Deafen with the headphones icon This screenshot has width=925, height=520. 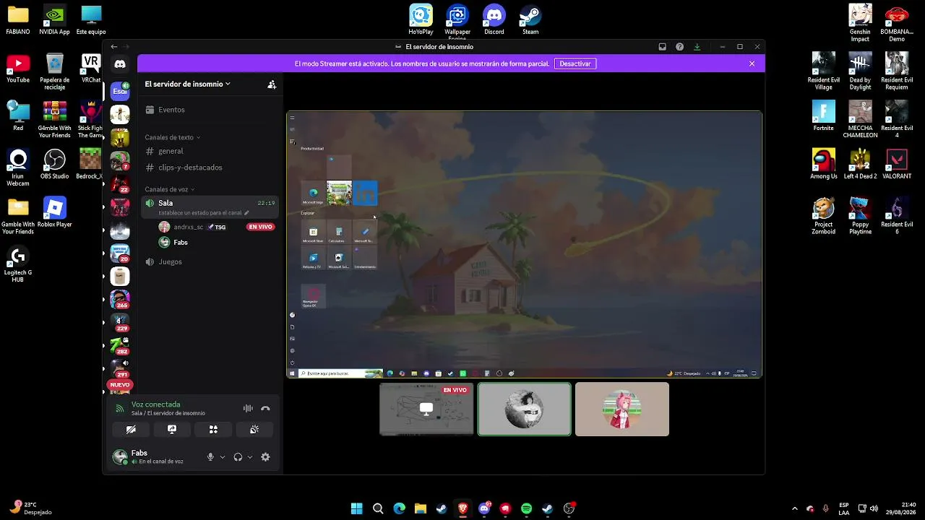[x=238, y=457]
